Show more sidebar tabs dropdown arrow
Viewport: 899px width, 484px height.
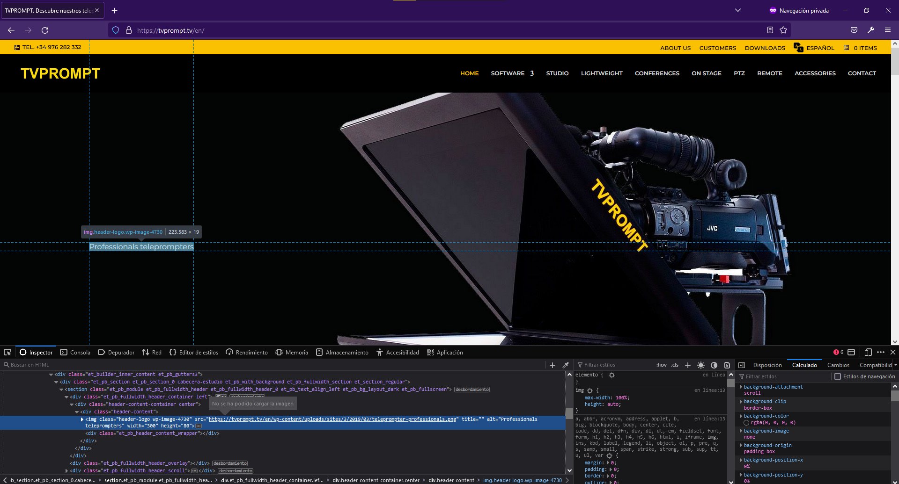[895, 365]
